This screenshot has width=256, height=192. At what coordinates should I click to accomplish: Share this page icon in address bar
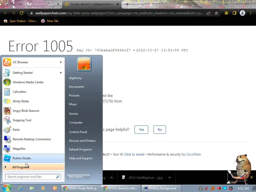point(208,13)
